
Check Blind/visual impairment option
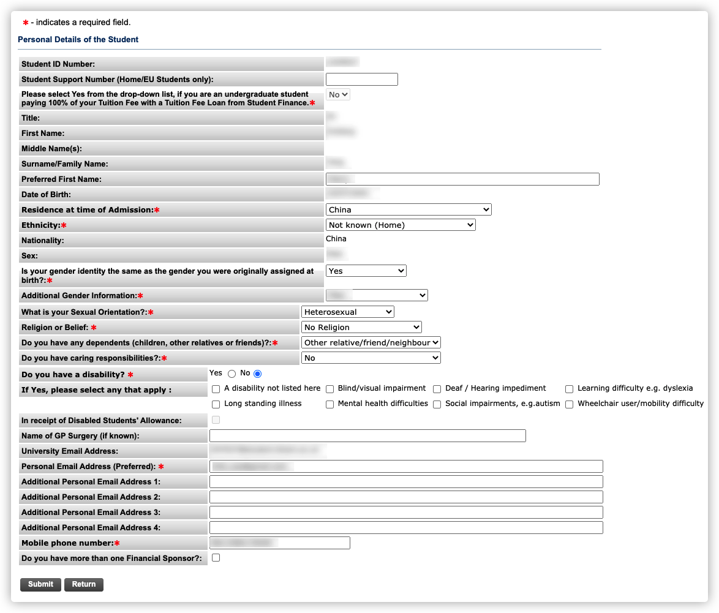(329, 389)
